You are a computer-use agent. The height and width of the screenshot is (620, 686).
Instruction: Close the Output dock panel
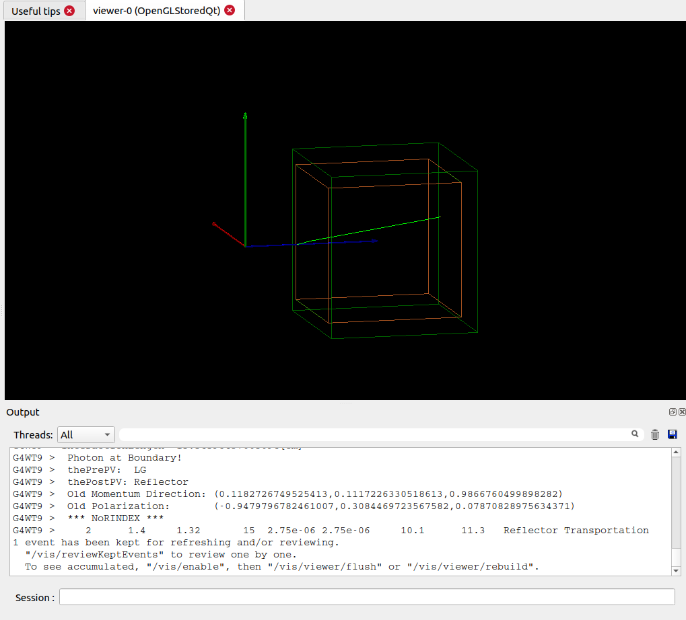[x=681, y=412]
